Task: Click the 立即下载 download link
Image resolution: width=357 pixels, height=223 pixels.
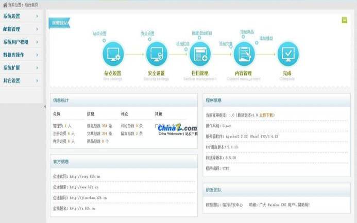Action: 266,115
